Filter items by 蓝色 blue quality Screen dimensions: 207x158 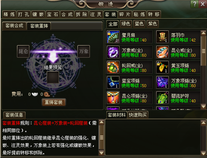coord(139,24)
